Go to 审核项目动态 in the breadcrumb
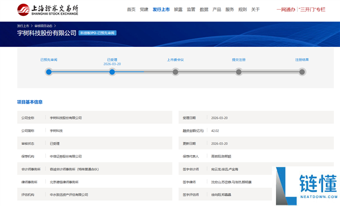 [44, 26]
